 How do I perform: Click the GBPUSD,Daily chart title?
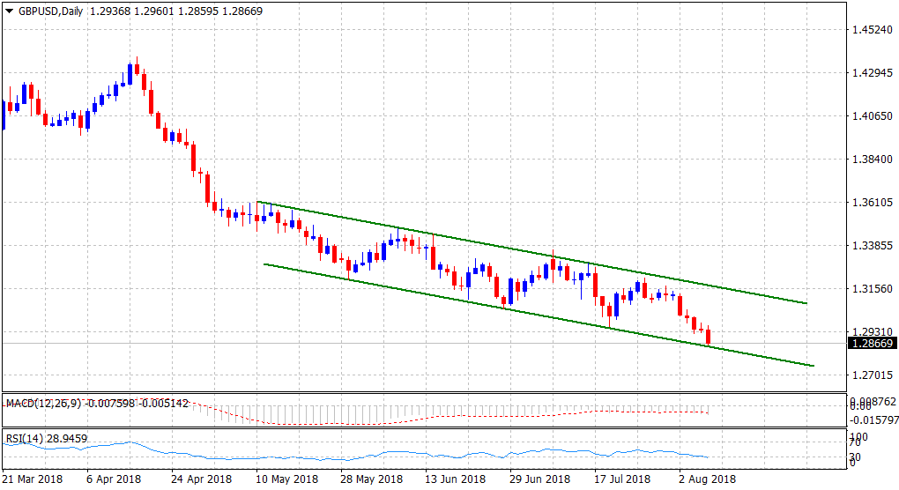49,9
